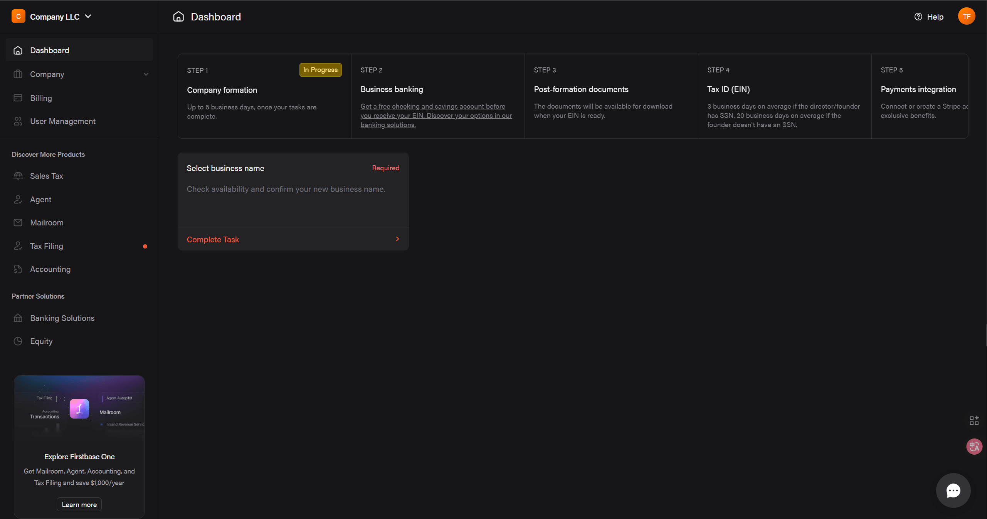Viewport: 987px width, 519px height.
Task: Click the Select business name task heading
Action: [225, 168]
